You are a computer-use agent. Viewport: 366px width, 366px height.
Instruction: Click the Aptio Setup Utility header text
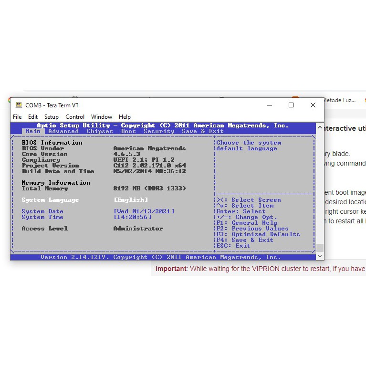tap(163, 125)
